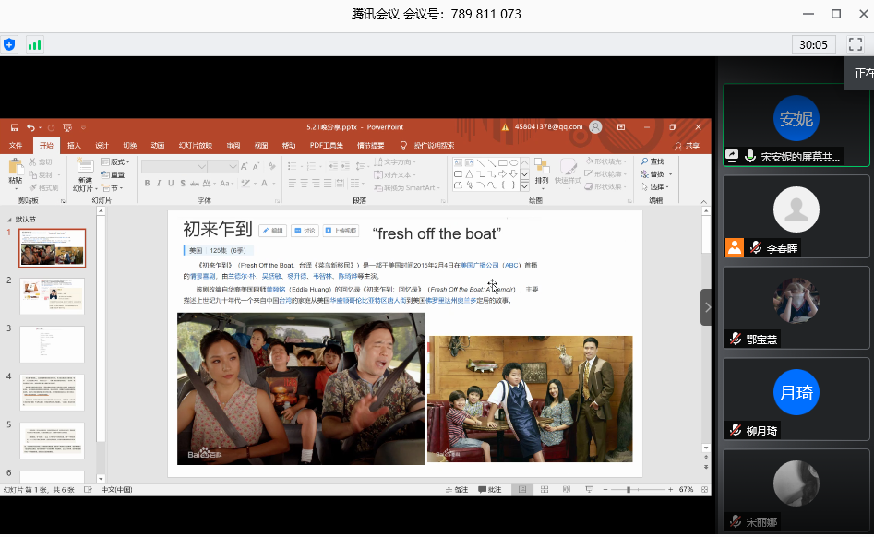The width and height of the screenshot is (874, 537).
Task: Open the Change Case (Aa) dropdown
Action: click(226, 184)
